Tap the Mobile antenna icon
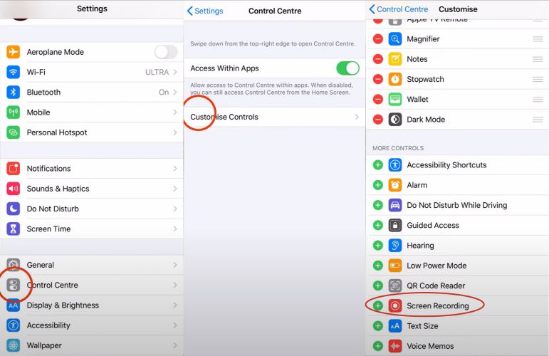Screen dimensions: 549x356 [14, 112]
